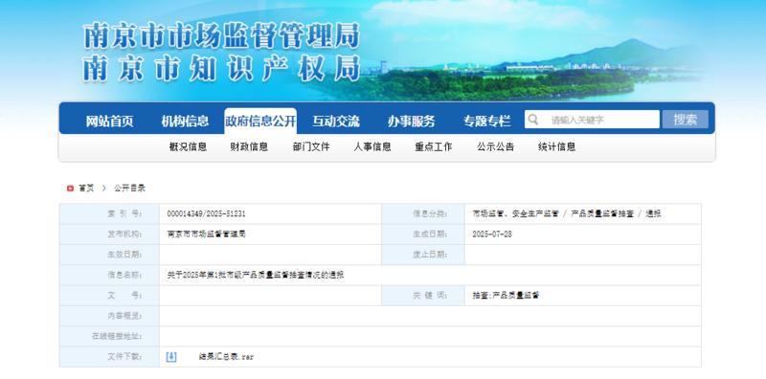This screenshot has width=766, height=379.
Task: Download the 结果汇总表.rar file
Action: point(226,357)
